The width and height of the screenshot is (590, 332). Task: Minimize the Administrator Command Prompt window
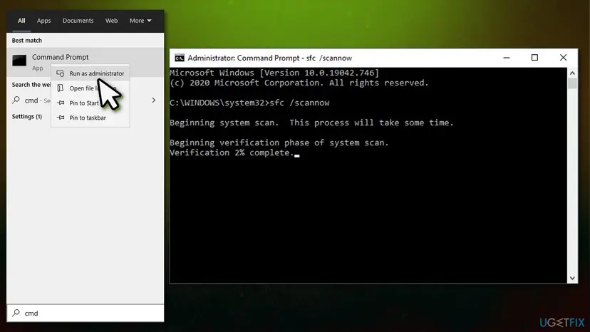coord(507,58)
